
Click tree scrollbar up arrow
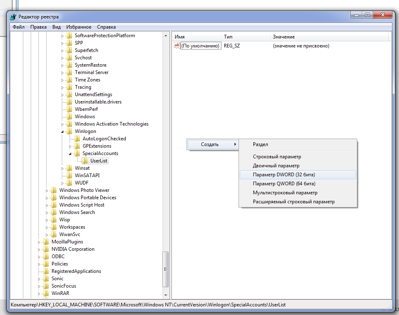click(166, 36)
